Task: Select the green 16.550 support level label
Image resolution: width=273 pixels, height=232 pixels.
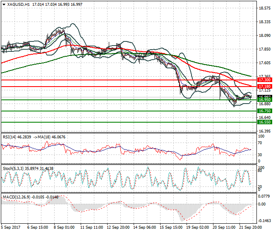Action: point(265,122)
